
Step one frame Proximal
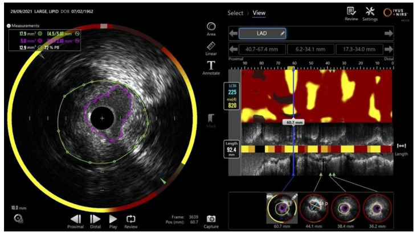pos(76,222)
